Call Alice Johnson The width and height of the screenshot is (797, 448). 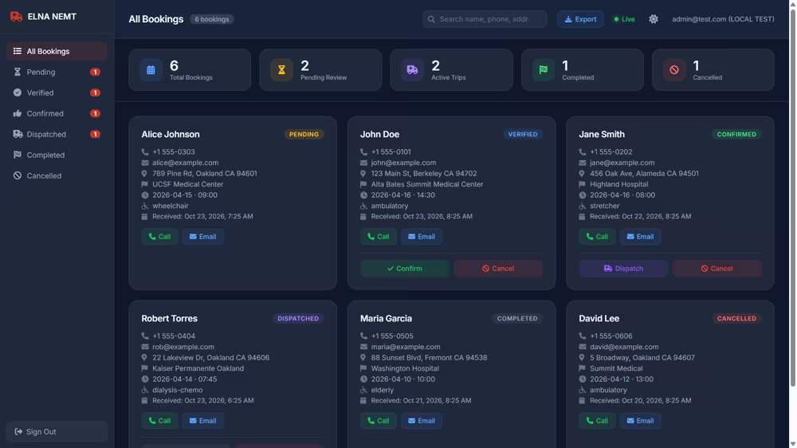coord(159,237)
